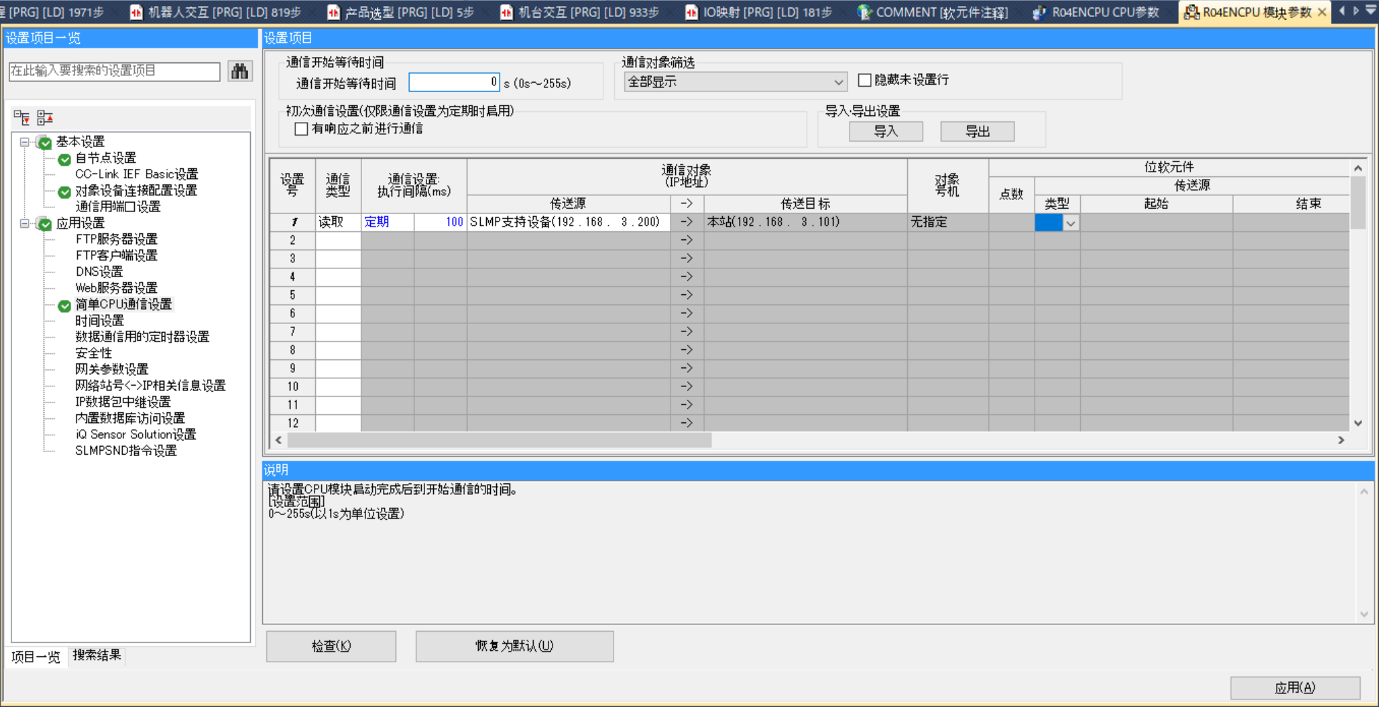Click the expand-all tree icon
1379x707 pixels.
[22, 118]
